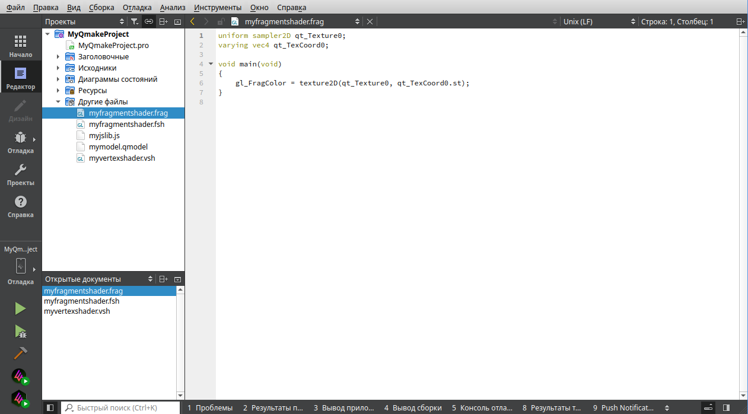Build project with the hammer icon
The height and width of the screenshot is (414, 748).
point(20,353)
